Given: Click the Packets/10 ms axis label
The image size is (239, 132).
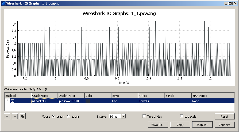Looking at the screenshot, I should click(8, 49).
